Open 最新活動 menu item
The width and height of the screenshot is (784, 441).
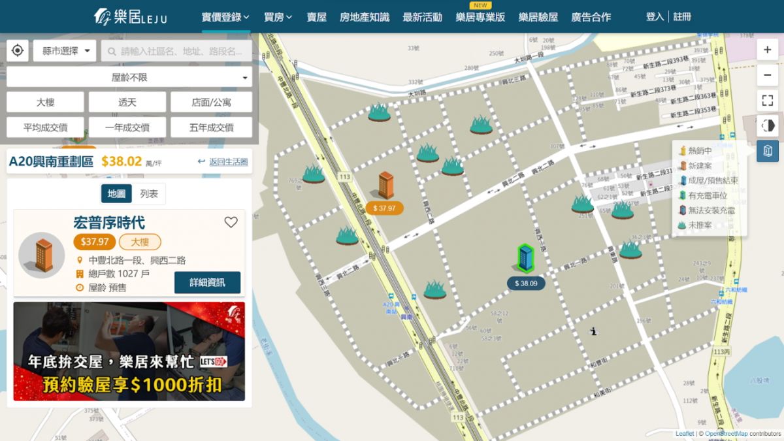pos(423,17)
